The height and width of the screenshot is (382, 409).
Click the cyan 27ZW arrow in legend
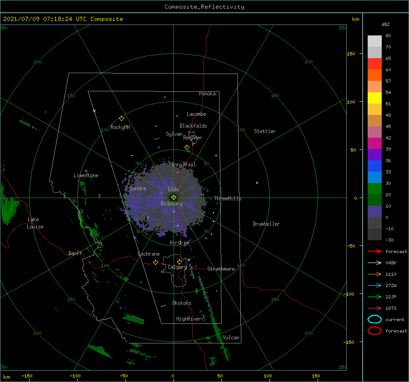tap(374, 286)
